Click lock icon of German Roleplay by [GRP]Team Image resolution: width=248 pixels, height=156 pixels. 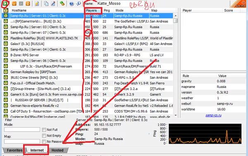click(x=6, y=72)
